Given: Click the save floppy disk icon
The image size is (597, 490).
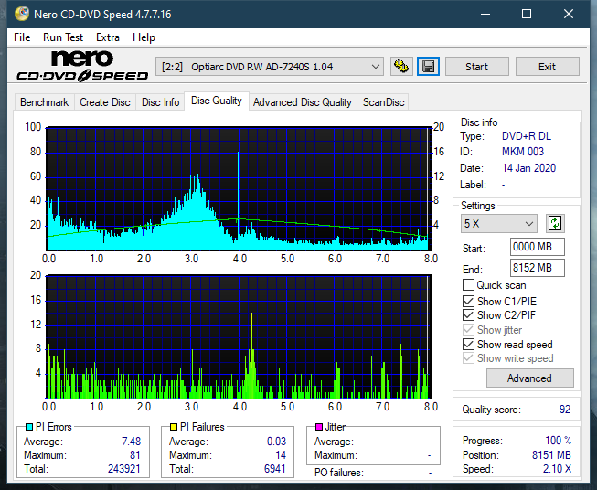Looking at the screenshot, I should point(429,67).
